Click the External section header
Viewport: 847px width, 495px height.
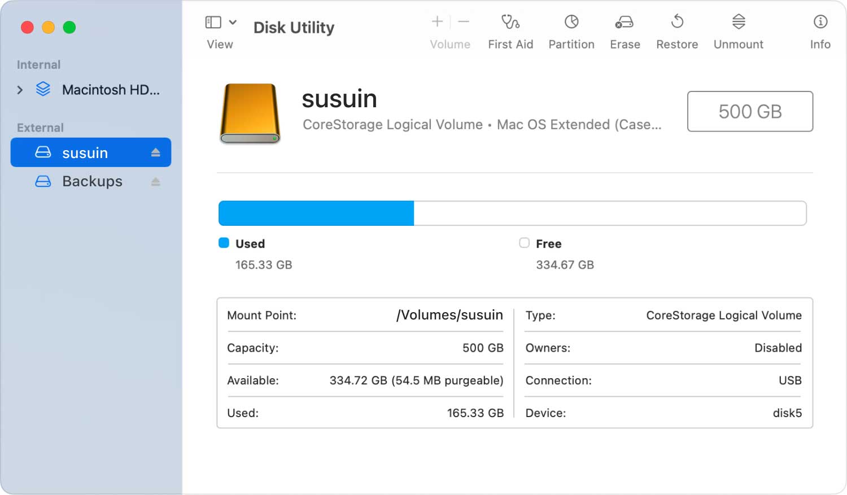click(x=40, y=128)
